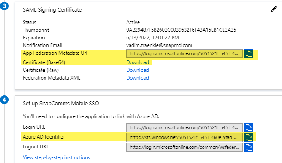Click inside the Login URL field

click(x=184, y=127)
